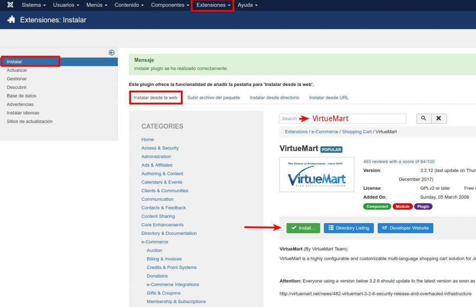
Task: Select Instalar in the sidebar
Action: tap(59, 61)
